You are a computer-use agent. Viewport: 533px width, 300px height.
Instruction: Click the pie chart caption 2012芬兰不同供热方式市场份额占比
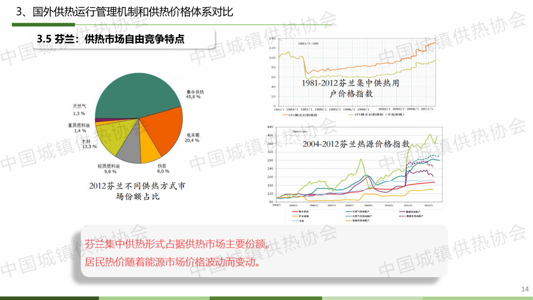click(x=138, y=191)
